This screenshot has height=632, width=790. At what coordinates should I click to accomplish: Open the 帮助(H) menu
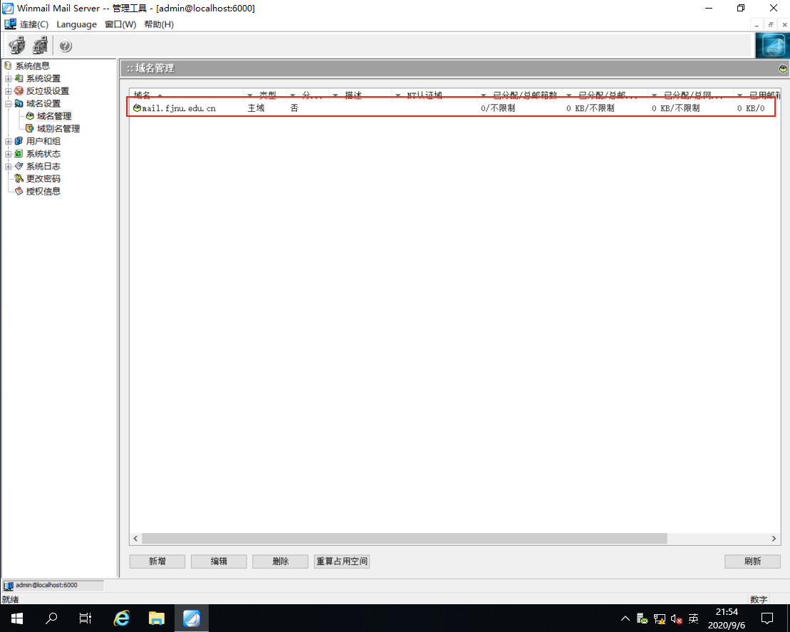point(159,24)
